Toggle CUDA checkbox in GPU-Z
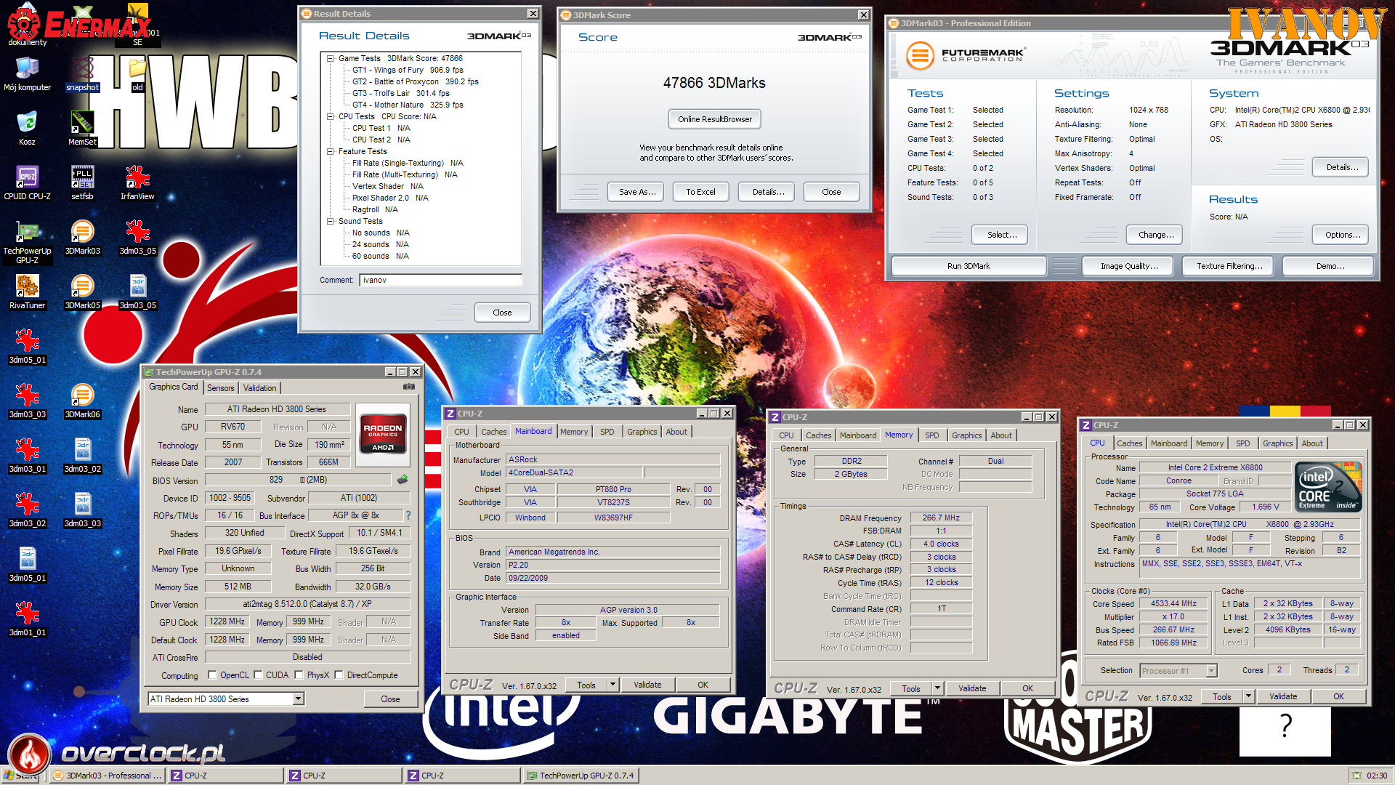This screenshot has height=785, width=1395. [258, 675]
